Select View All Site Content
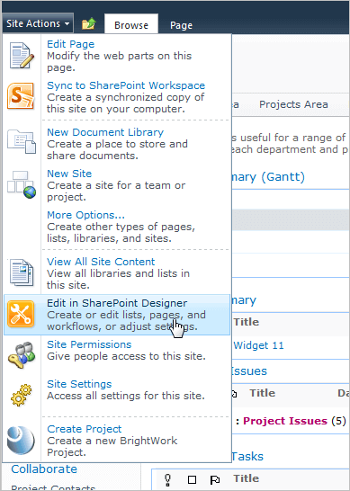Image resolution: width=350 pixels, height=491 pixels. 117,273
